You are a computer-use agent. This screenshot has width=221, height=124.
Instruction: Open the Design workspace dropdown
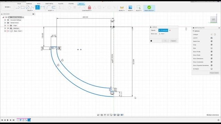click(8, 7)
